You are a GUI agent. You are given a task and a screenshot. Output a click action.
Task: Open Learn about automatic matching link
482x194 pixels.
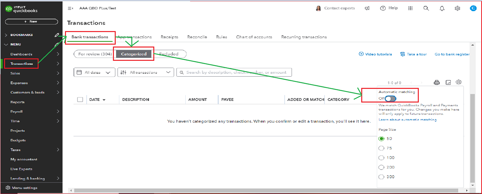[x=408, y=119]
